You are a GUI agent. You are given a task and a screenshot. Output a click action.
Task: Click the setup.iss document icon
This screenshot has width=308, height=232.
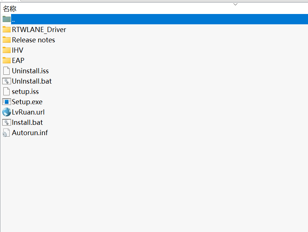[6, 91]
